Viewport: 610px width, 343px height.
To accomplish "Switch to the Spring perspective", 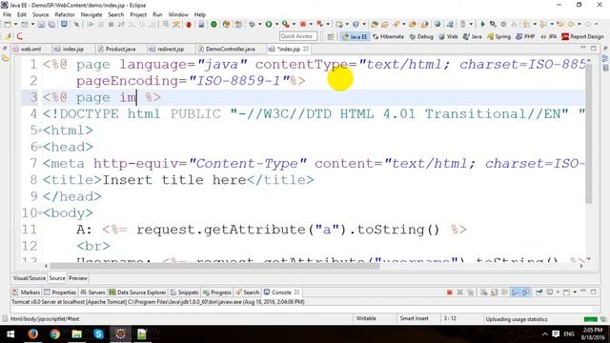I will (x=498, y=36).
